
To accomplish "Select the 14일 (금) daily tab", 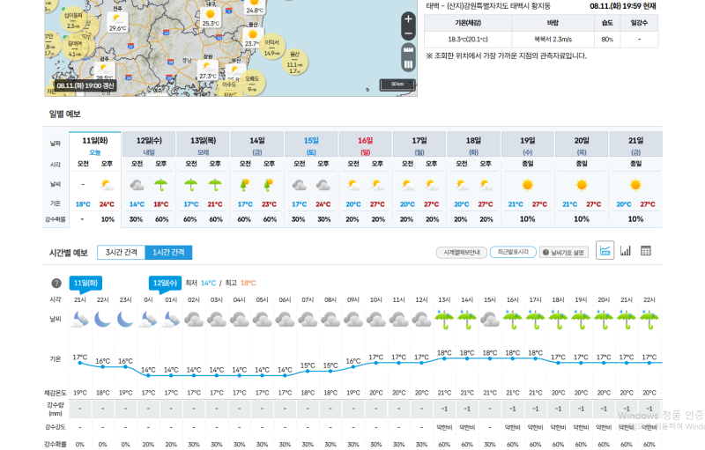I will [257, 146].
